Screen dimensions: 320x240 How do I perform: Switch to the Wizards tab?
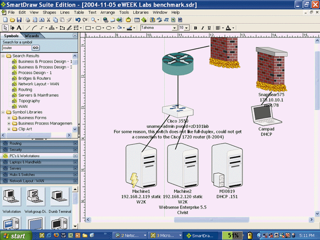[x=32, y=36]
